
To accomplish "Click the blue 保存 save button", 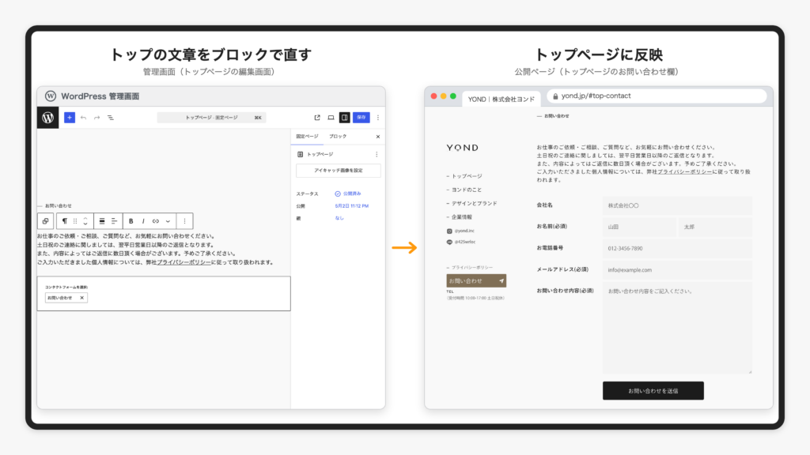I will click(x=361, y=118).
